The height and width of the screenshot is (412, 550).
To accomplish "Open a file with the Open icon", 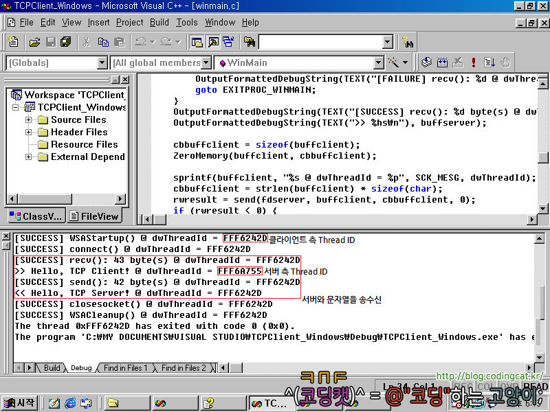I will point(34,41).
